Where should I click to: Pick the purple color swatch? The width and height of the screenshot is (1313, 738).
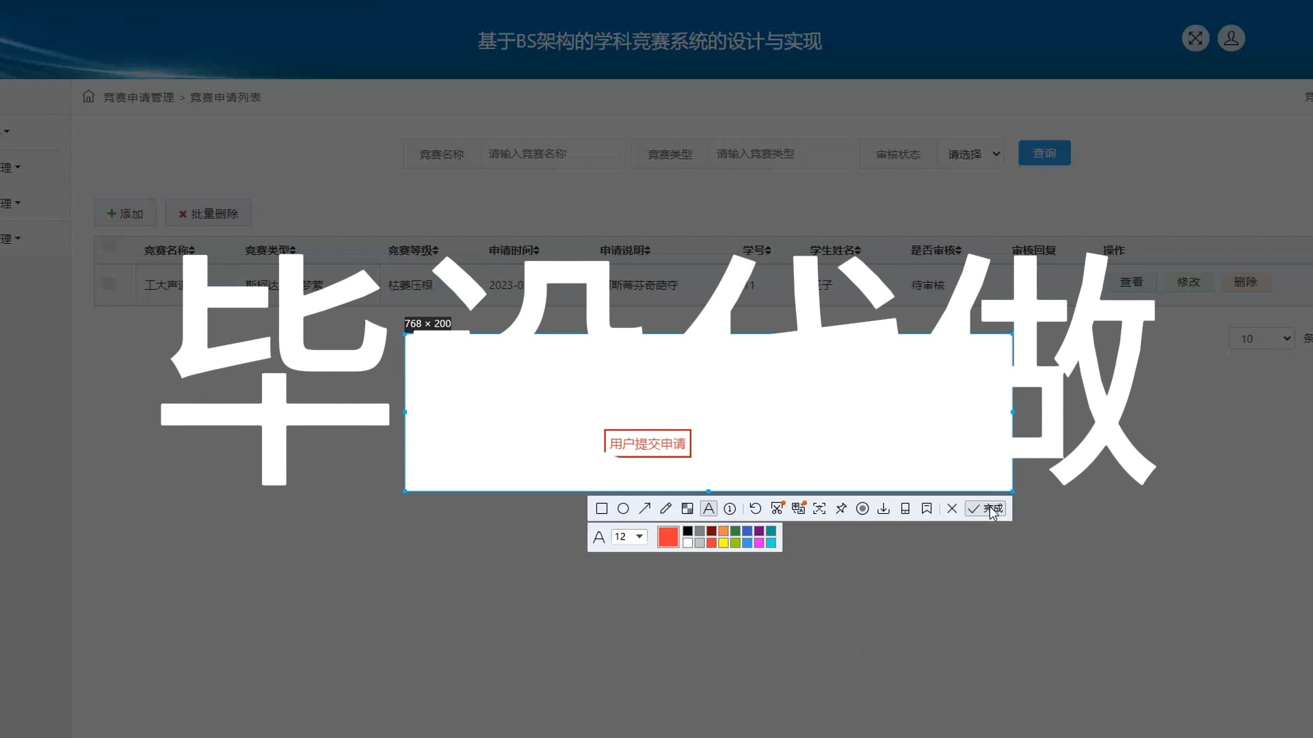759,531
